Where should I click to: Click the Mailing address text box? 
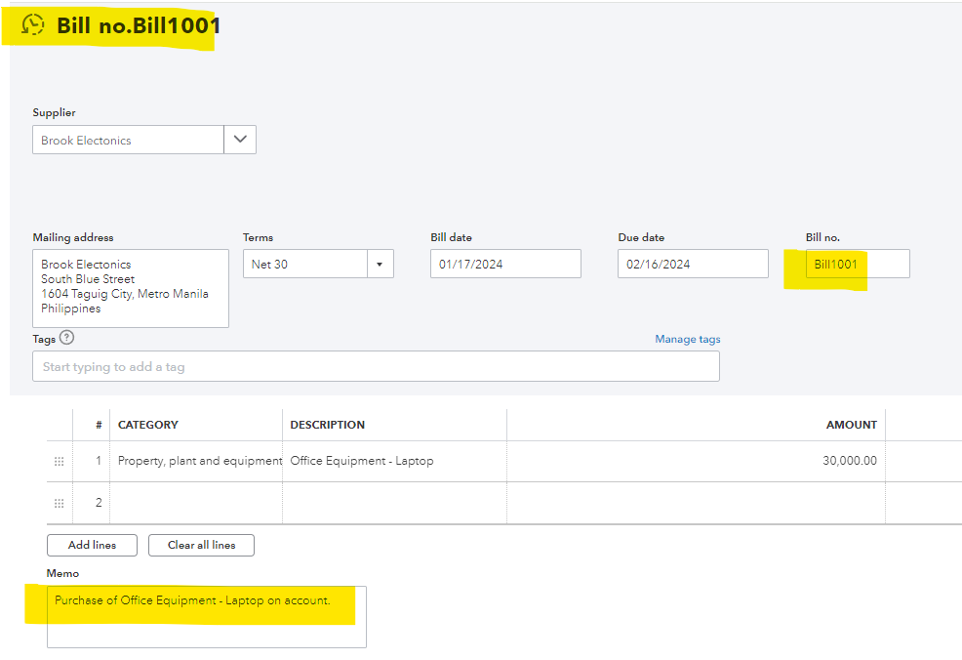click(x=130, y=288)
